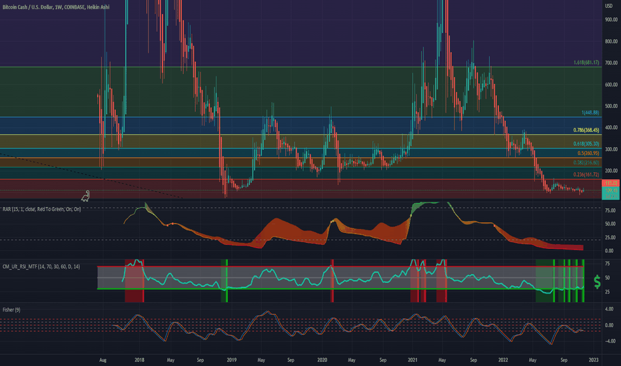Click the 700.00 price axis label
Viewport: 621px width, 366px height.
pos(611,63)
